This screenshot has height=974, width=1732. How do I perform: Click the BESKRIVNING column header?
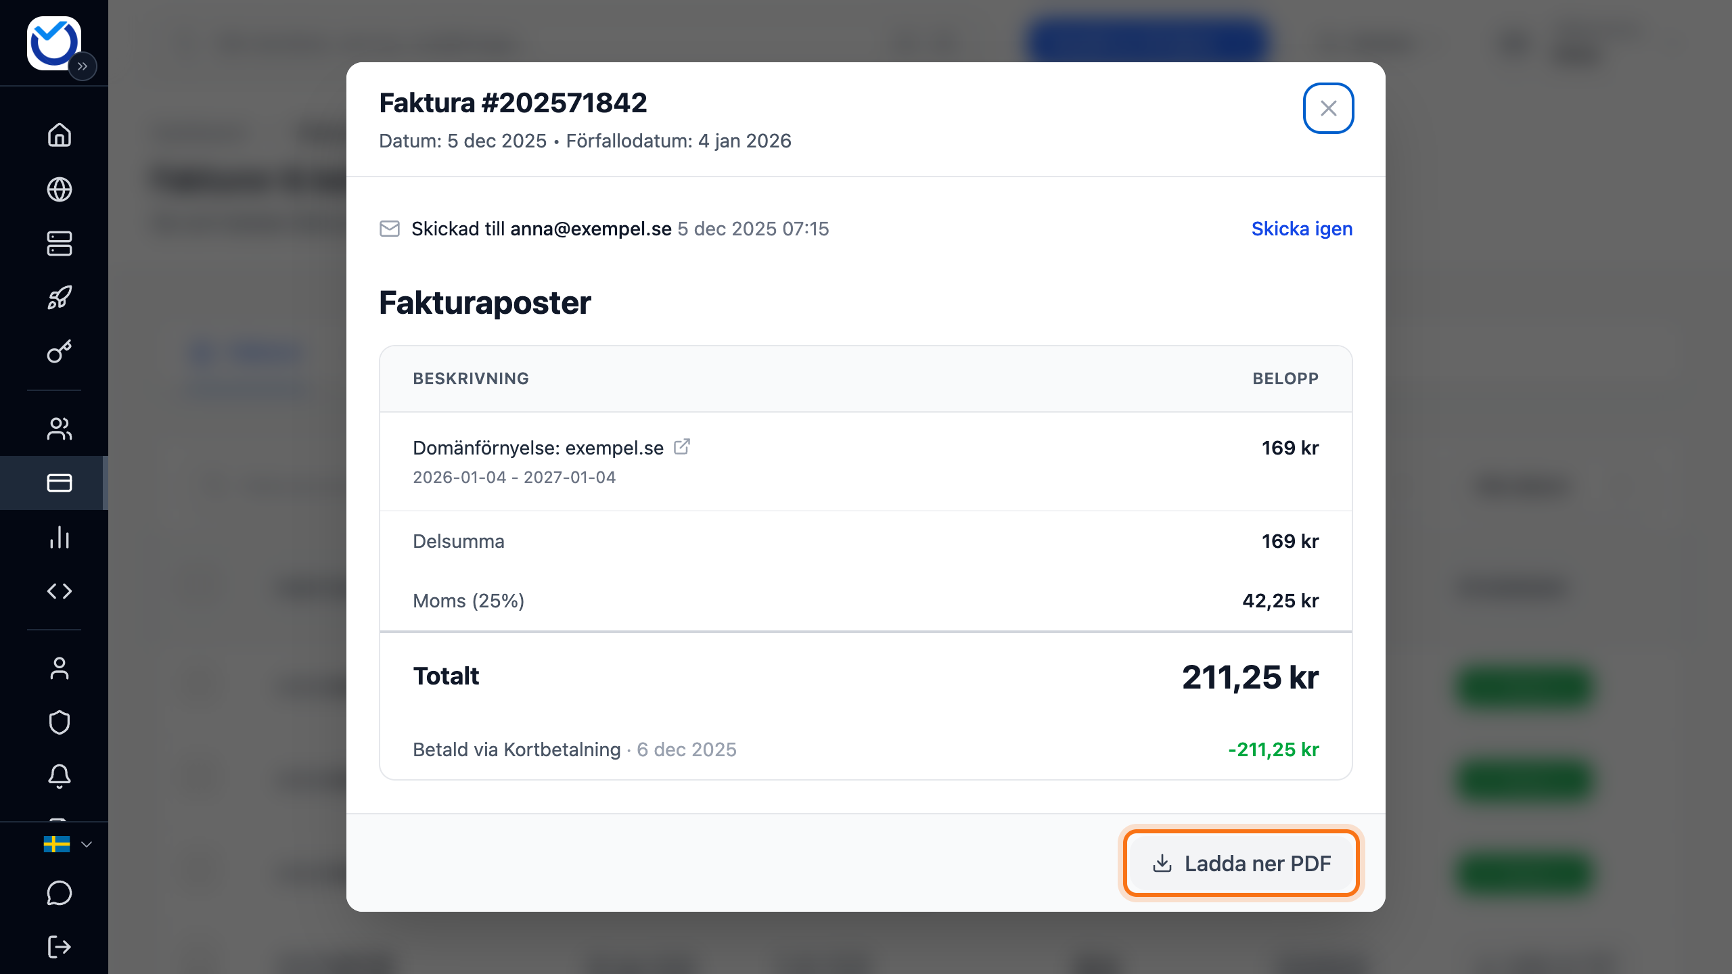point(471,379)
